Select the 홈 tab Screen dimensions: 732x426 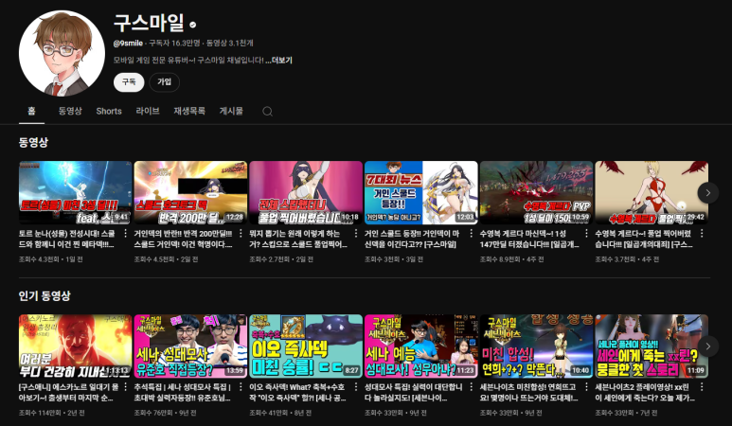[31, 111]
